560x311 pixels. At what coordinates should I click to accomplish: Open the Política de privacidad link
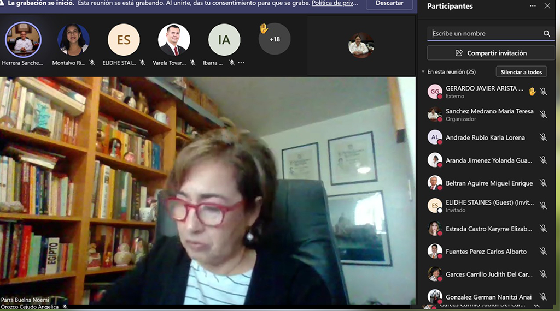(335, 3)
